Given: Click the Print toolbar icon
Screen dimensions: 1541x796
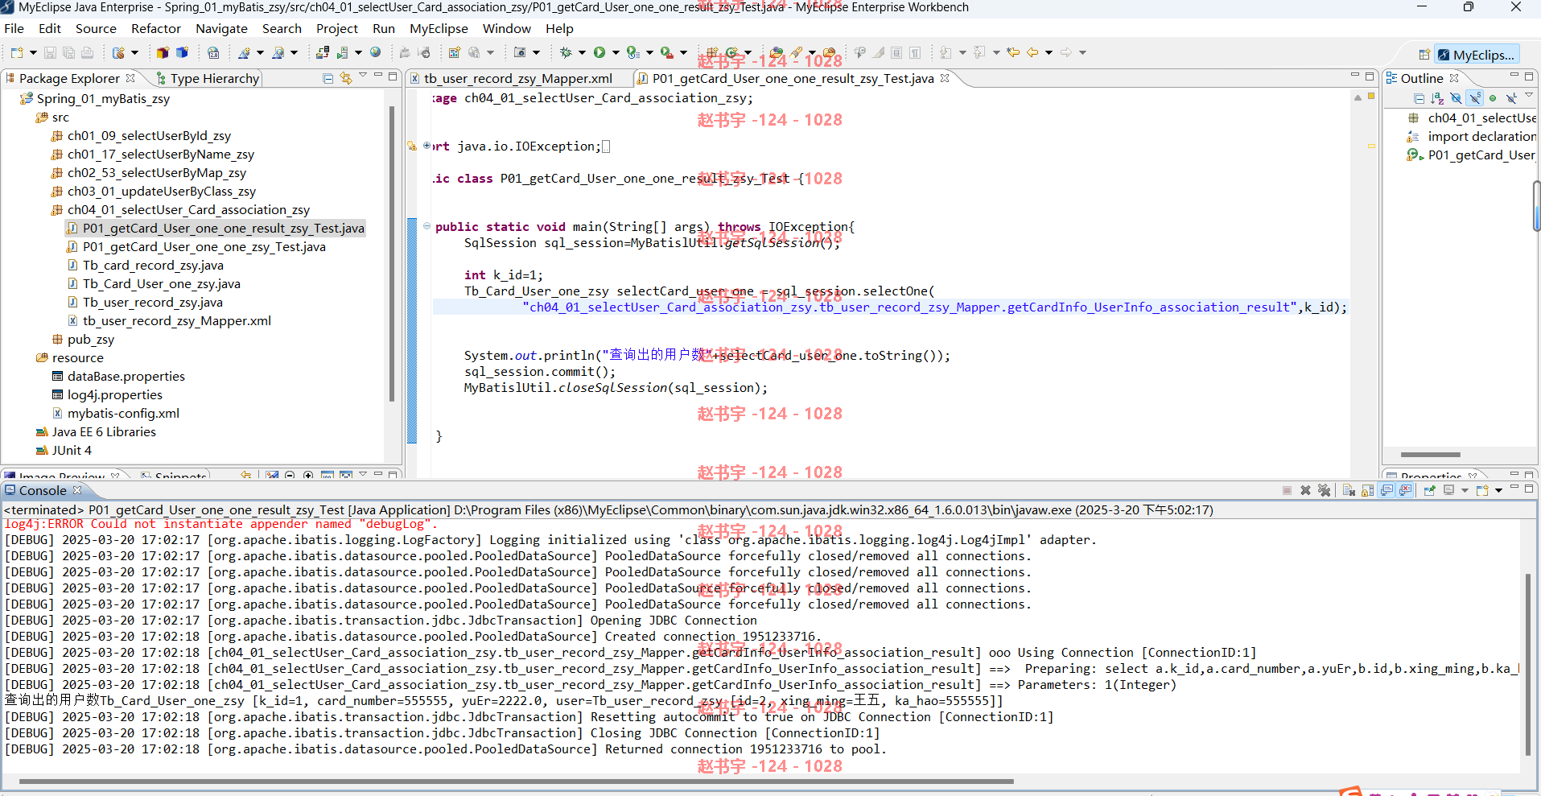Looking at the screenshot, I should 87,52.
